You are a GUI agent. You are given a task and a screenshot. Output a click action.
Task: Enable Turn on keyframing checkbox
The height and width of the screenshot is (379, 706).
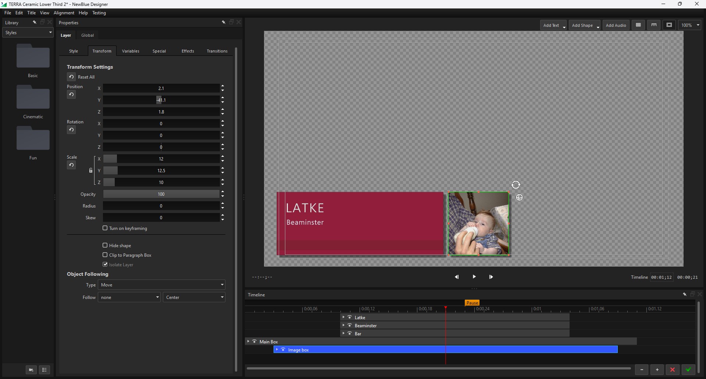click(105, 228)
